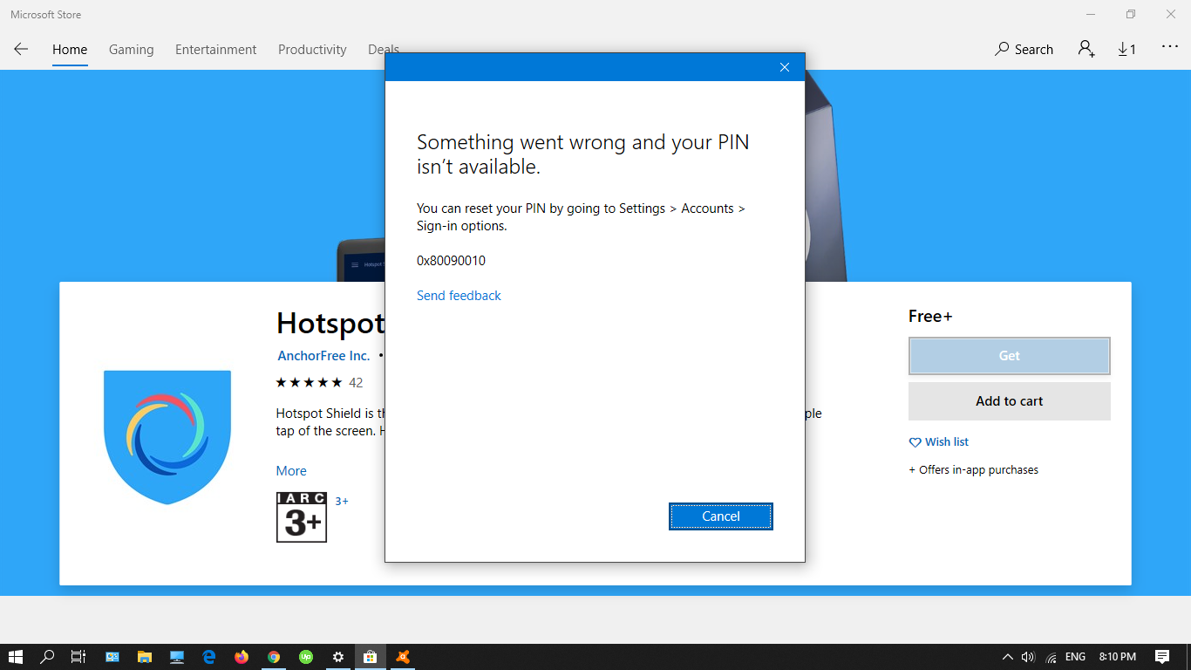Switch to the Entertainment tab
The image size is (1191, 670).
click(216, 50)
